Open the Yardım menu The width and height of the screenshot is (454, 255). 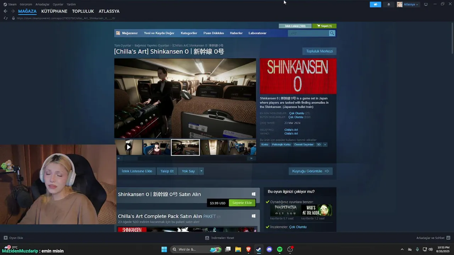point(71,4)
